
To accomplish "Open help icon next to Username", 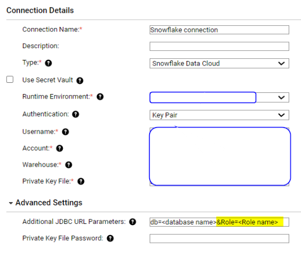I will point(66,132).
